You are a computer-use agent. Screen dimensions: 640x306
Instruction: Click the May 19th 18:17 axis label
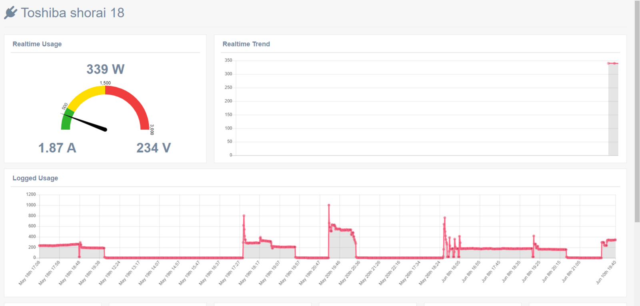[250, 273]
